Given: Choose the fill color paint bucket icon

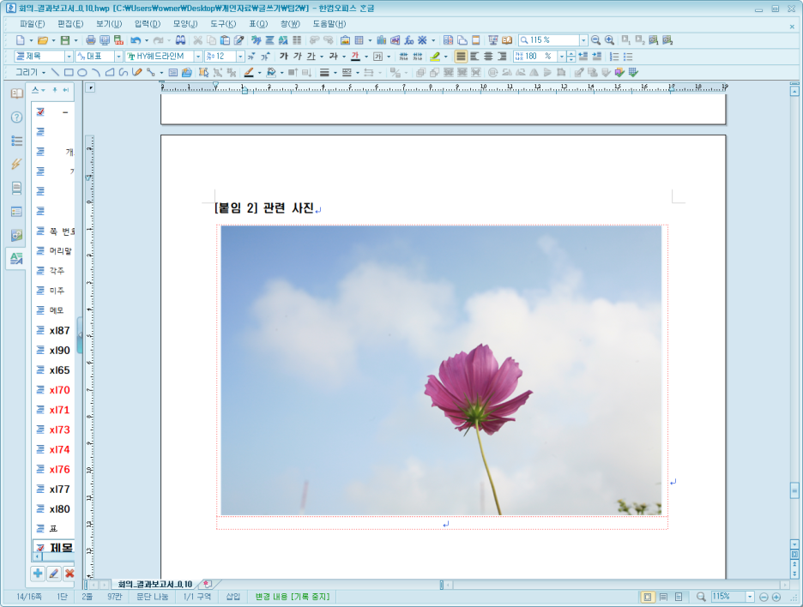Looking at the screenshot, I should click(271, 73).
